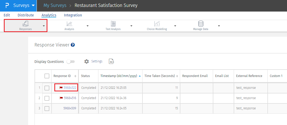Switch to the Distribute tab
Image resolution: width=287 pixels, height=125 pixels.
point(26,15)
